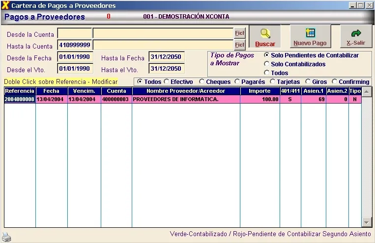Select Solo Contabilizados radio option
The height and width of the screenshot is (243, 375).
(267, 64)
